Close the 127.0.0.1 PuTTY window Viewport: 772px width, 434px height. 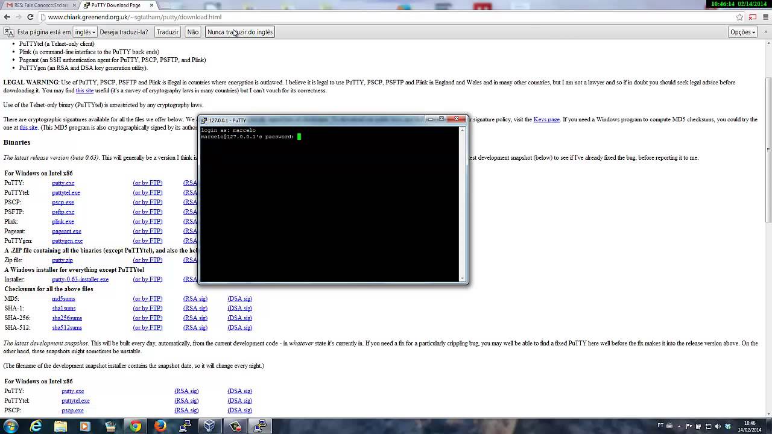(x=457, y=119)
